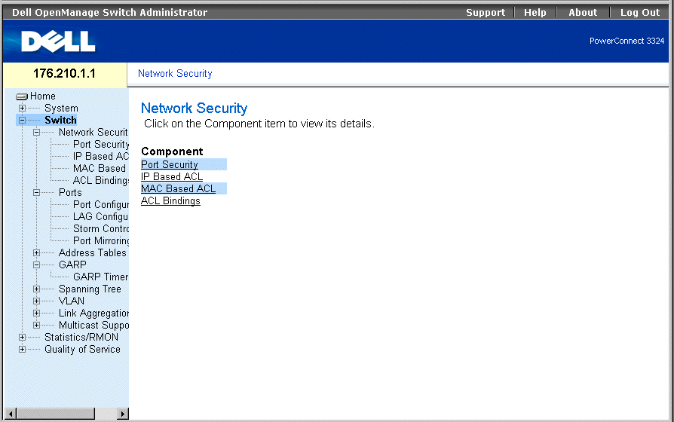Collapse the GARP tree node
Image resolution: width=674 pixels, height=422 pixels.
pos(36,265)
